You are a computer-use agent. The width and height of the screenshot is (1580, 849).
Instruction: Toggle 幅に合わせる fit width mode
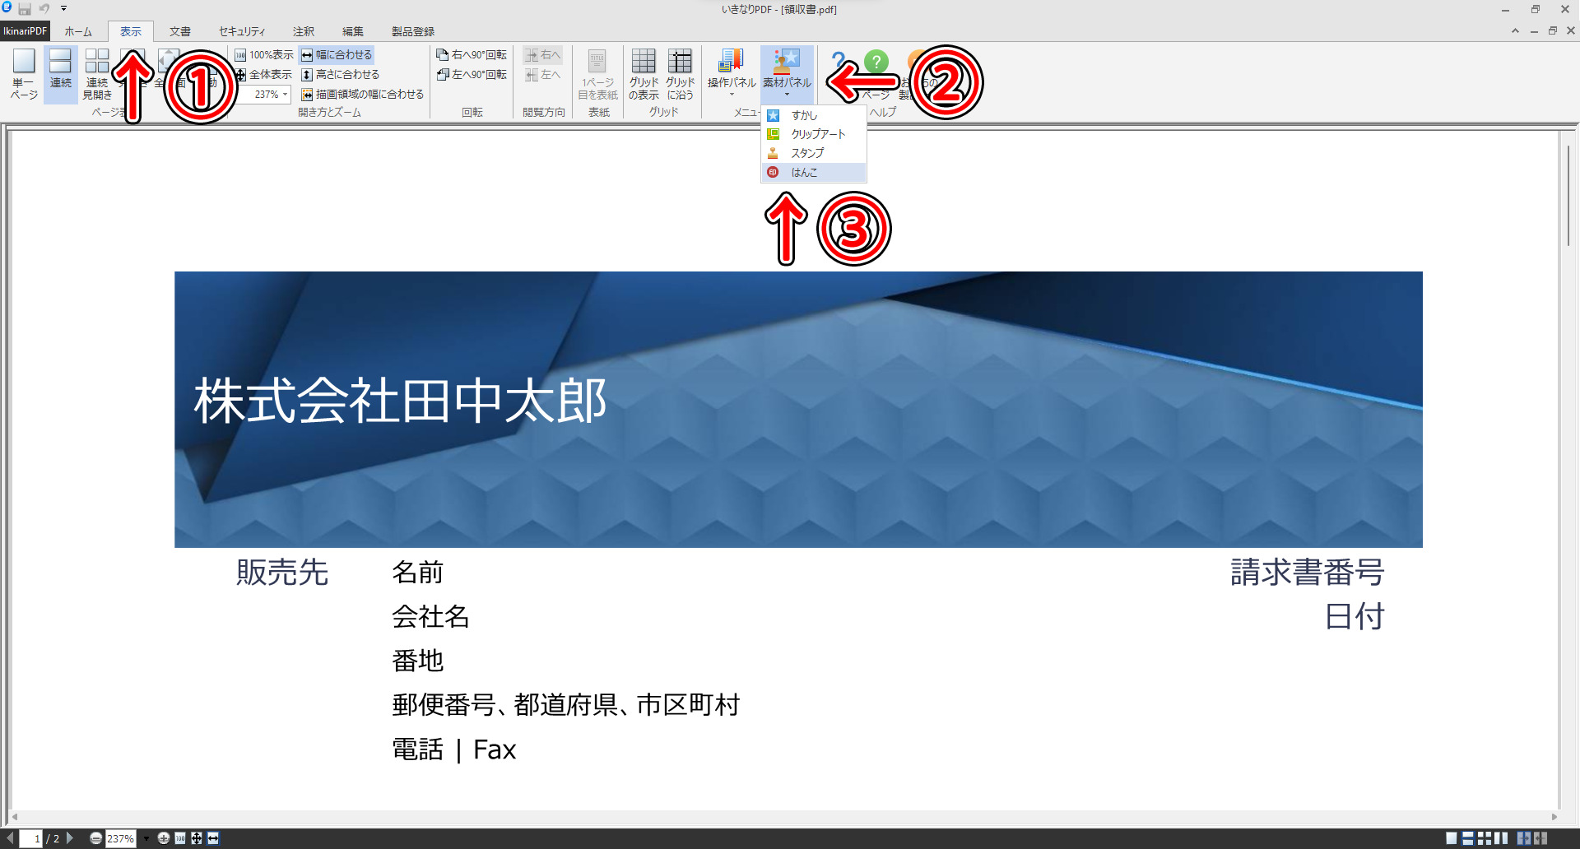[x=337, y=55]
